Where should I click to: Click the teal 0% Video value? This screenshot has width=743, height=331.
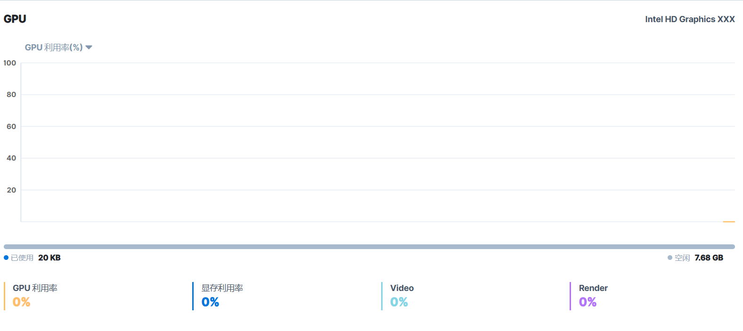coord(399,302)
